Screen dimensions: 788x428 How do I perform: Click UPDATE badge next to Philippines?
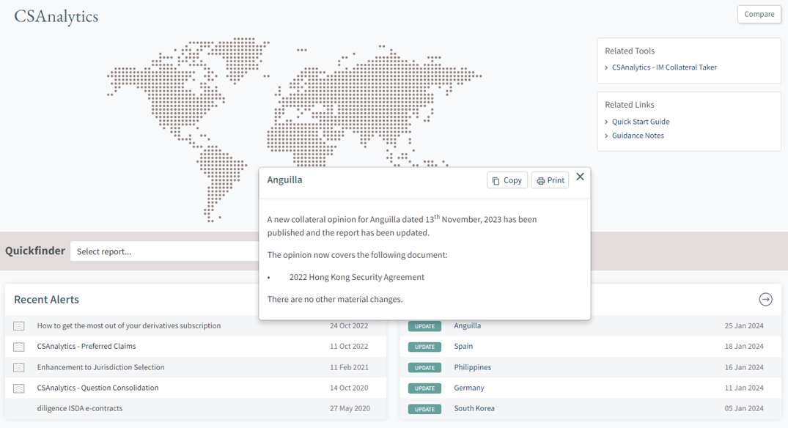click(x=424, y=367)
